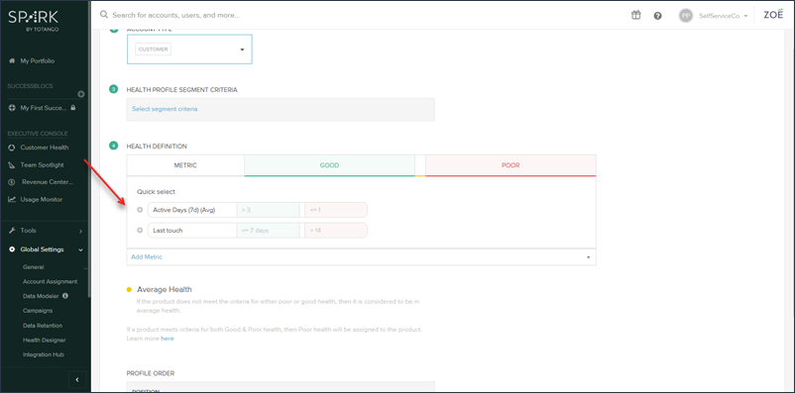
Task: Open the gift box icon in header
Action: click(635, 15)
